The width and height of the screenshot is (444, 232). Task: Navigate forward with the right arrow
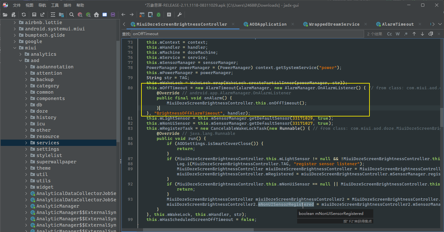pos(132,15)
